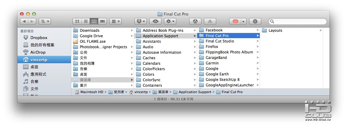Select FlippingBook Photo Album folder
The height and width of the screenshot is (127, 347).
point(228,52)
